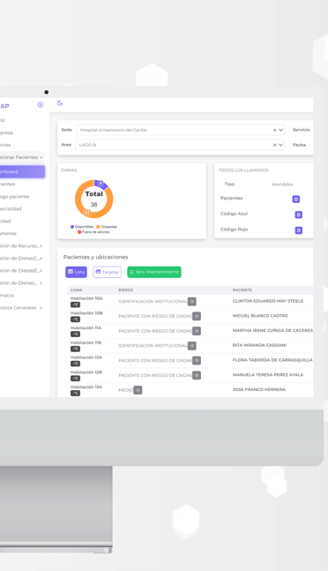Viewport: 328px width, 571px height.
Task: Clear the Sede selection with the X icon
Action: tap(274, 130)
